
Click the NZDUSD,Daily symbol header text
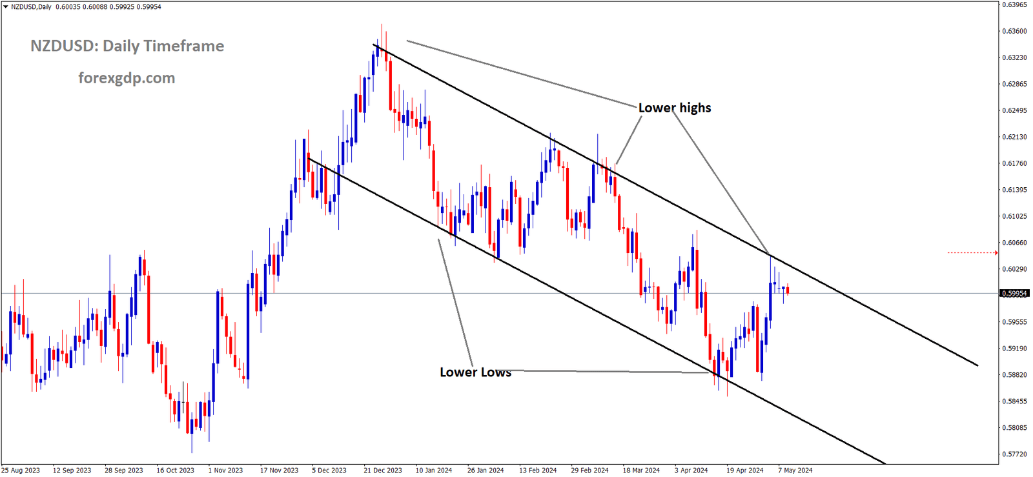pos(31,7)
